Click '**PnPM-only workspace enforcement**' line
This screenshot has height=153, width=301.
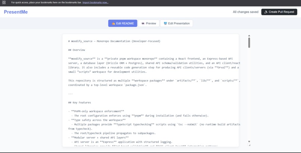[x=96, y=111]
